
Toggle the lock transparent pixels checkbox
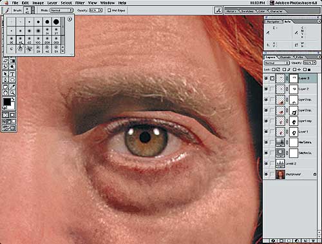(274, 70)
